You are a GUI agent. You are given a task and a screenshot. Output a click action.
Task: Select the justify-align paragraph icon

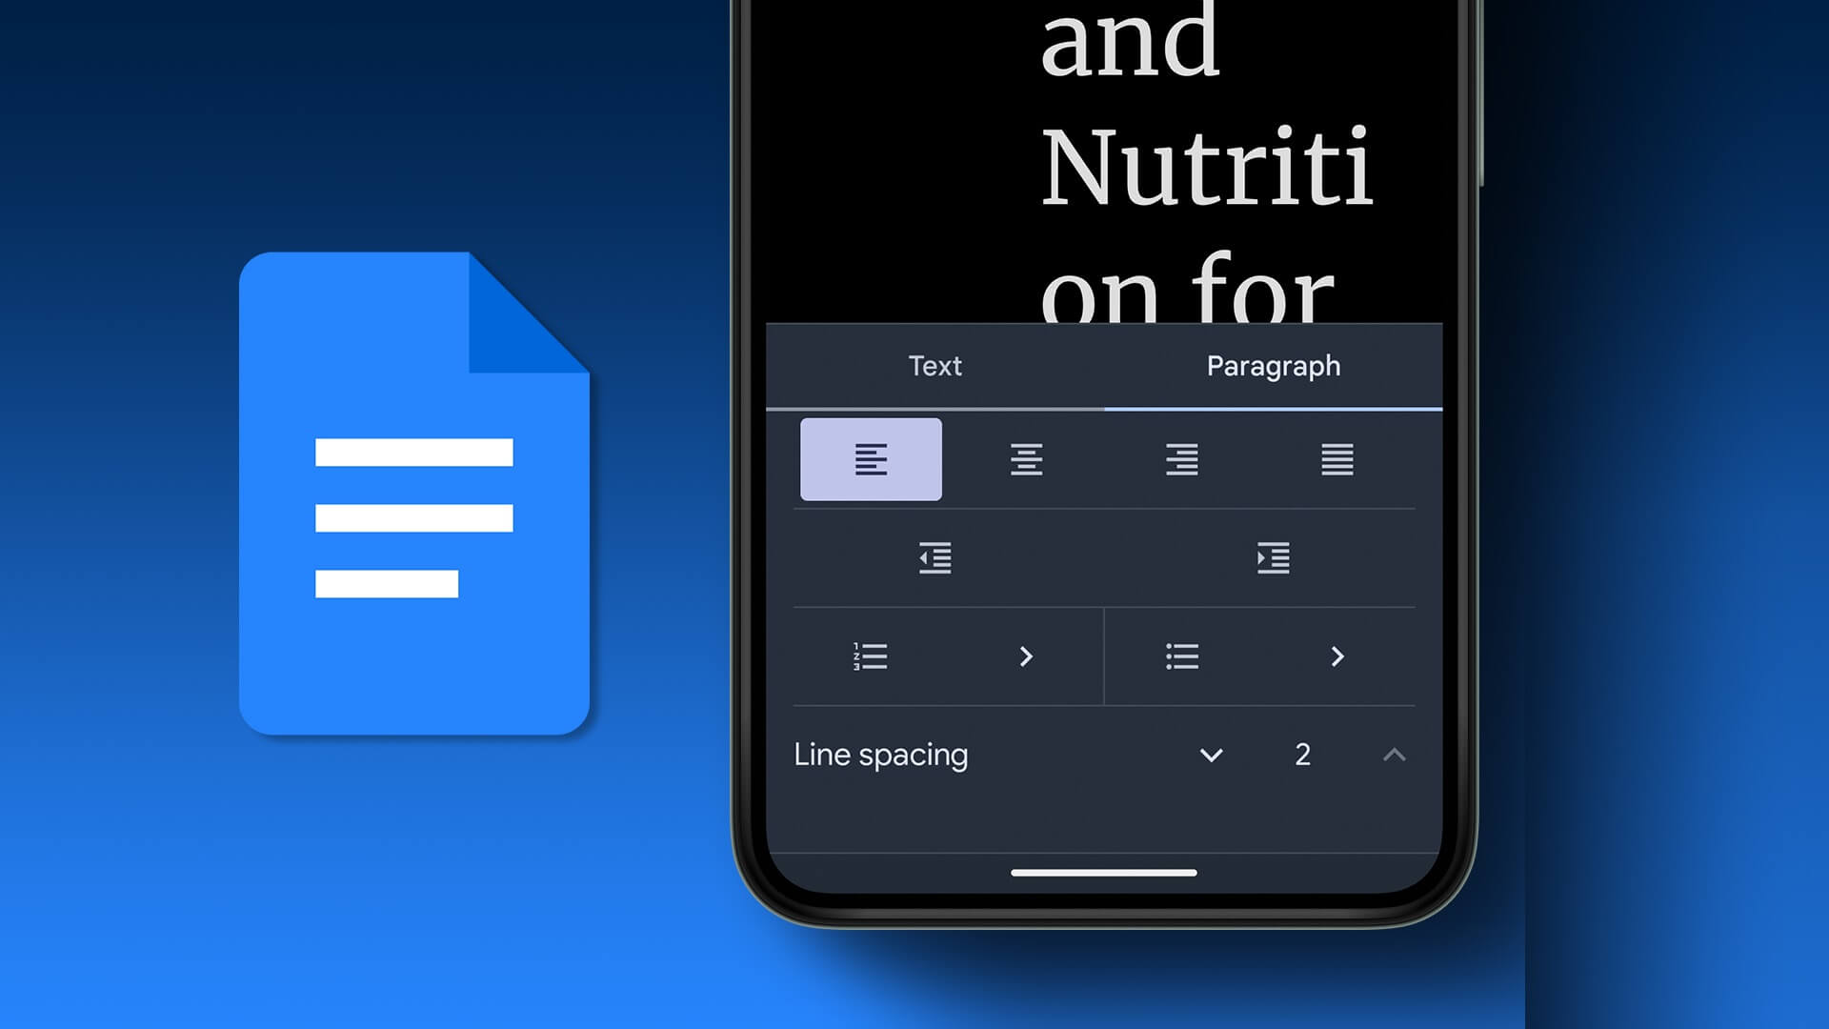(1337, 458)
